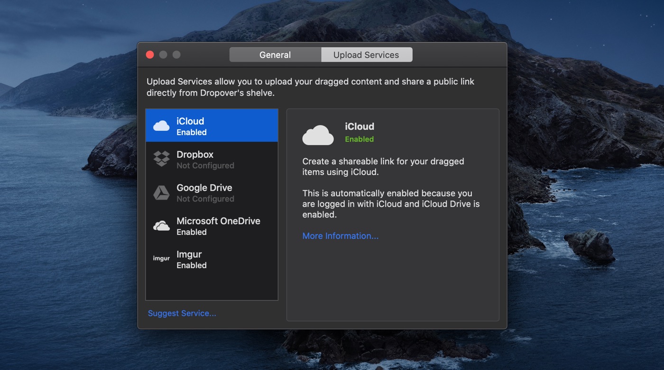Select the Upload Services tab
This screenshot has height=370, width=664.
(366, 55)
